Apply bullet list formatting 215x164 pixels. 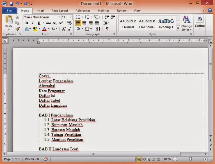(78, 17)
